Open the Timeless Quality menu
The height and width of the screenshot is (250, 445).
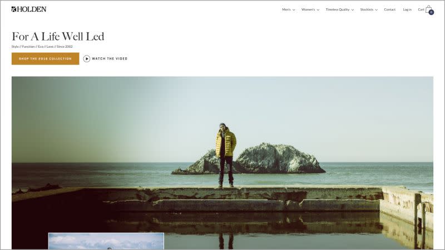point(338,9)
